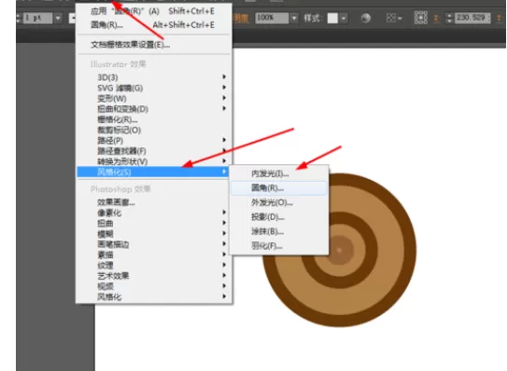Expand submenu arrow next to 纹理
Screen dimensions: 507x371
[224, 265]
